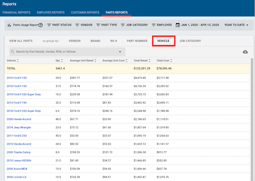Select the Parts Reports tab
This screenshot has width=255, height=181.
[x=116, y=12]
